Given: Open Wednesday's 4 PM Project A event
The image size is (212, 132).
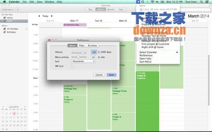Looking at the screenshot, I should point(123,122).
